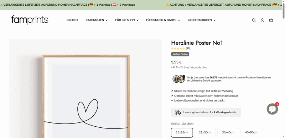Click 'Lieferung innerhalb von 2 - 4 Werktagen' text
Screen dimensions: 285x138
[210, 112]
